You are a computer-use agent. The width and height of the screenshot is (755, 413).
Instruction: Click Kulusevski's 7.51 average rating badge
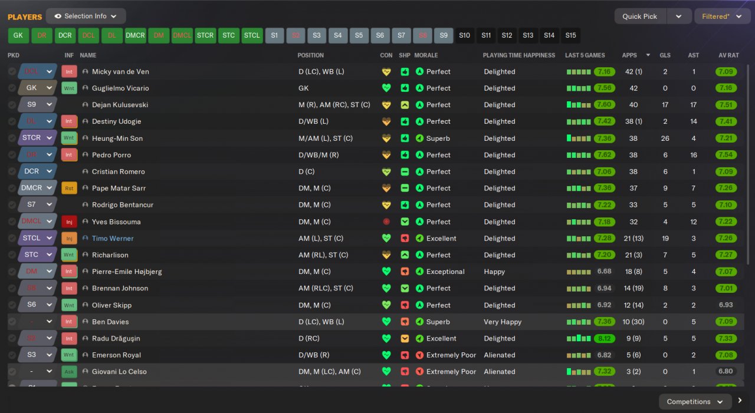click(x=726, y=105)
